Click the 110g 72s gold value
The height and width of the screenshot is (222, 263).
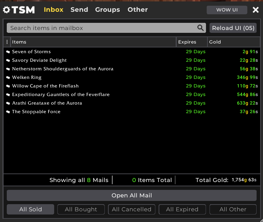(247, 86)
